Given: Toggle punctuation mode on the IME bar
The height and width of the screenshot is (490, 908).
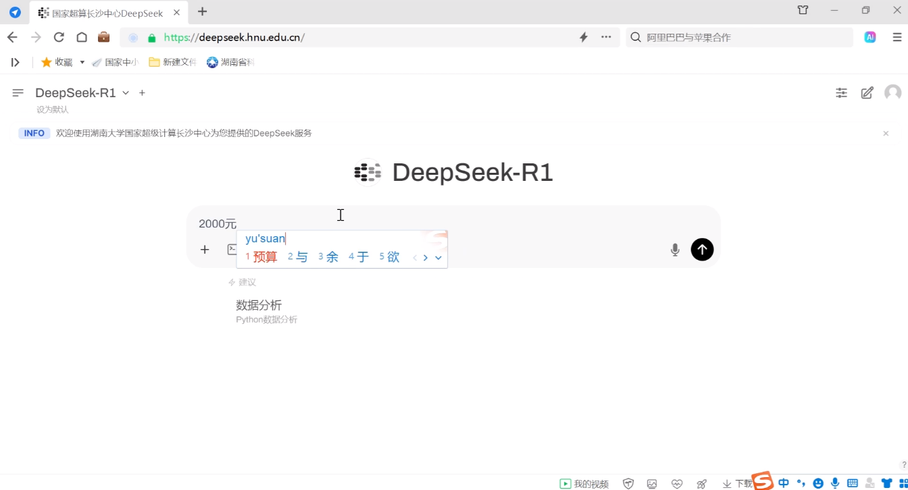Looking at the screenshot, I should (x=801, y=483).
